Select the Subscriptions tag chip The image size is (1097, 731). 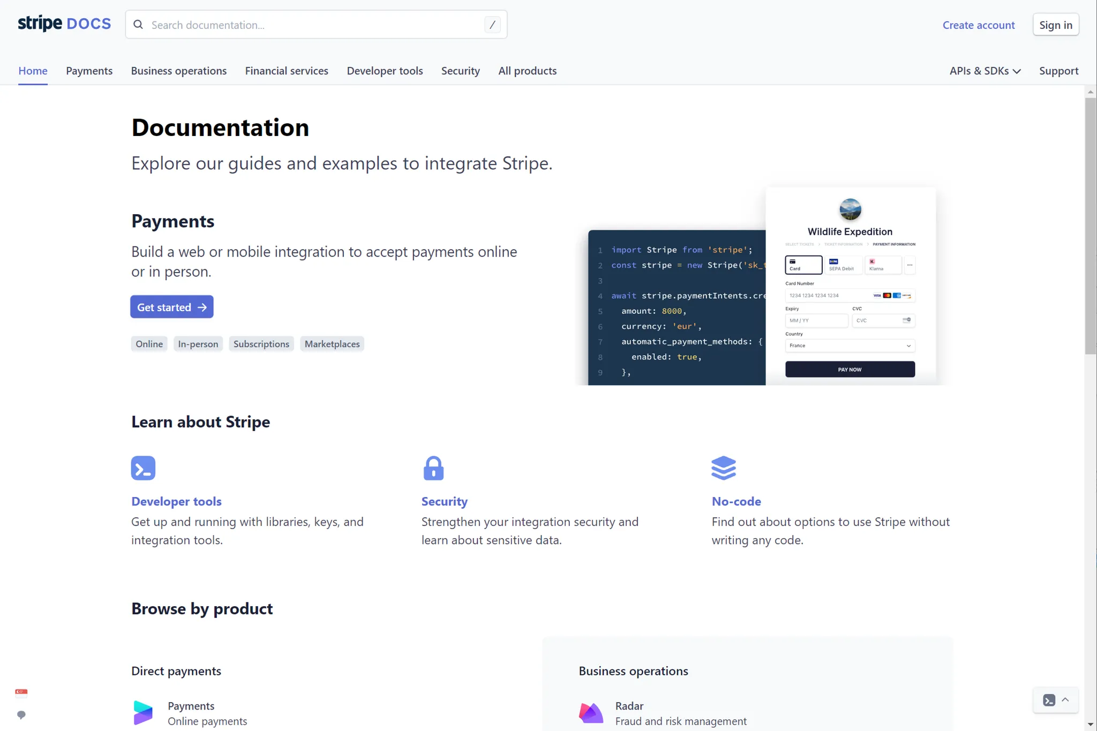click(261, 344)
